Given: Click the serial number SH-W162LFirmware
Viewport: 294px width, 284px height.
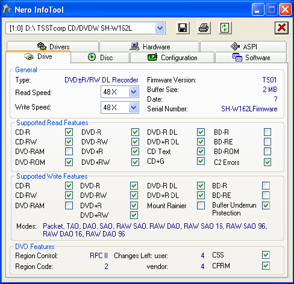Looking at the screenshot, I should tap(249, 109).
